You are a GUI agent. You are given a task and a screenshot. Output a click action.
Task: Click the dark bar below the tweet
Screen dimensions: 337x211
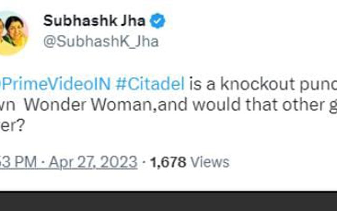click(x=168, y=202)
